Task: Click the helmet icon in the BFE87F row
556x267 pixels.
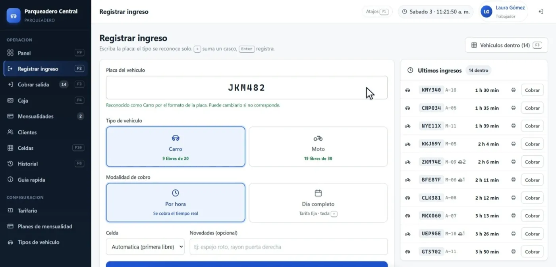Action: click(x=460, y=180)
